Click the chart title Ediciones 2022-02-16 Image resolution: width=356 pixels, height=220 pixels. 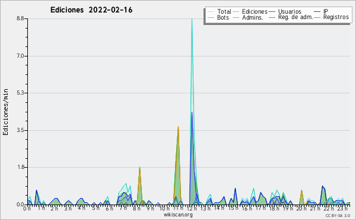(91, 10)
